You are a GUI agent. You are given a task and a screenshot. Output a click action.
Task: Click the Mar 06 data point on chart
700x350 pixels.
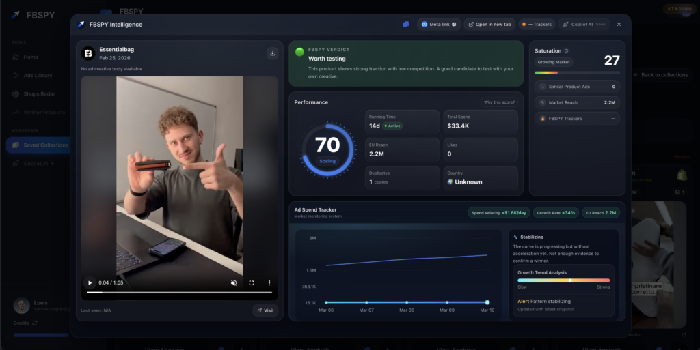326,302
